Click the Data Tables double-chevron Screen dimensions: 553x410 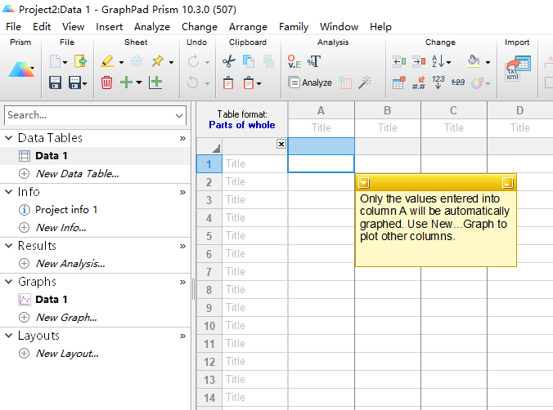tap(182, 138)
